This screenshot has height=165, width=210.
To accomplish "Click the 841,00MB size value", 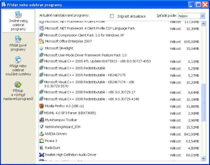I will pos(192,134).
